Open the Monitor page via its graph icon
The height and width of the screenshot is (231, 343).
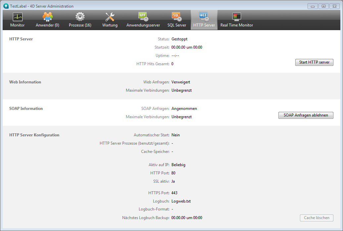pyautogui.click(x=17, y=17)
